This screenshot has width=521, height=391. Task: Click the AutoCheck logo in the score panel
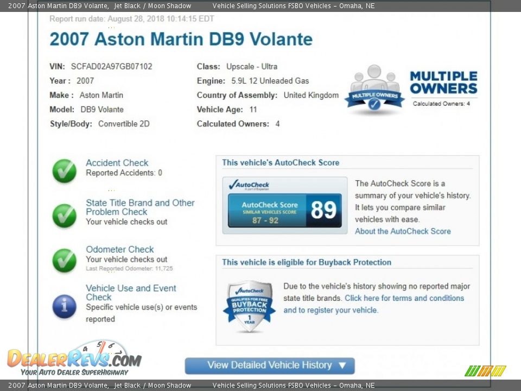[x=250, y=185]
